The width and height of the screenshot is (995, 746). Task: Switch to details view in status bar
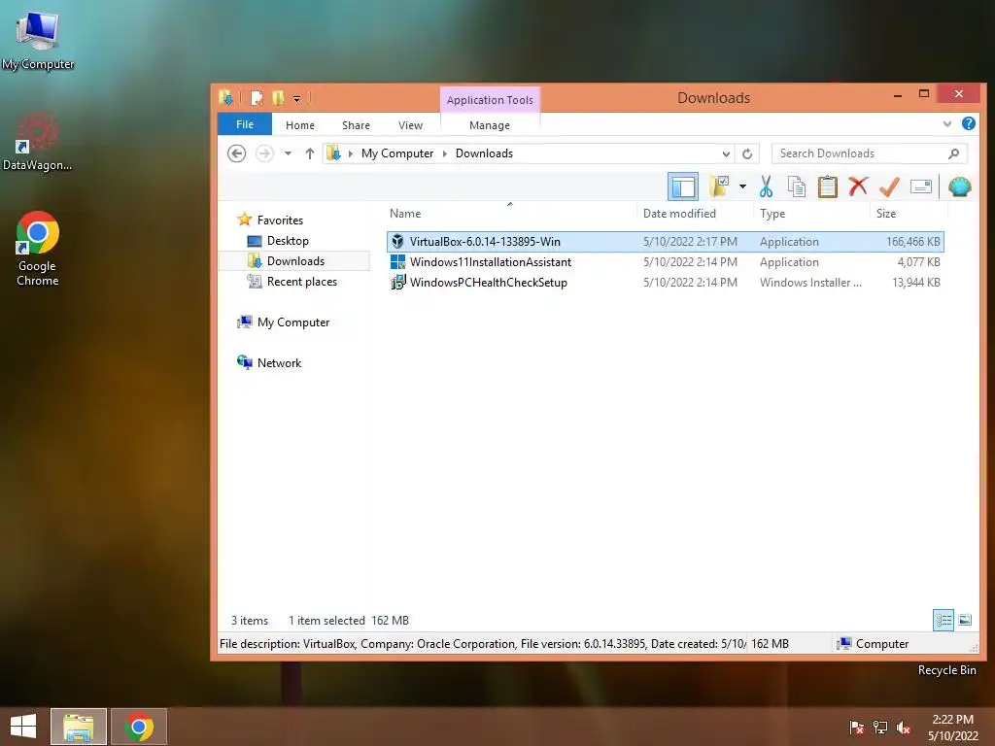[944, 620]
